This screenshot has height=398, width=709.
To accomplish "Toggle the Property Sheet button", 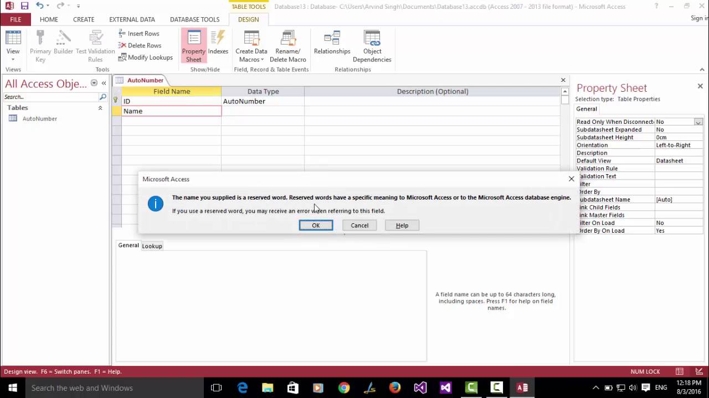I will tap(194, 46).
